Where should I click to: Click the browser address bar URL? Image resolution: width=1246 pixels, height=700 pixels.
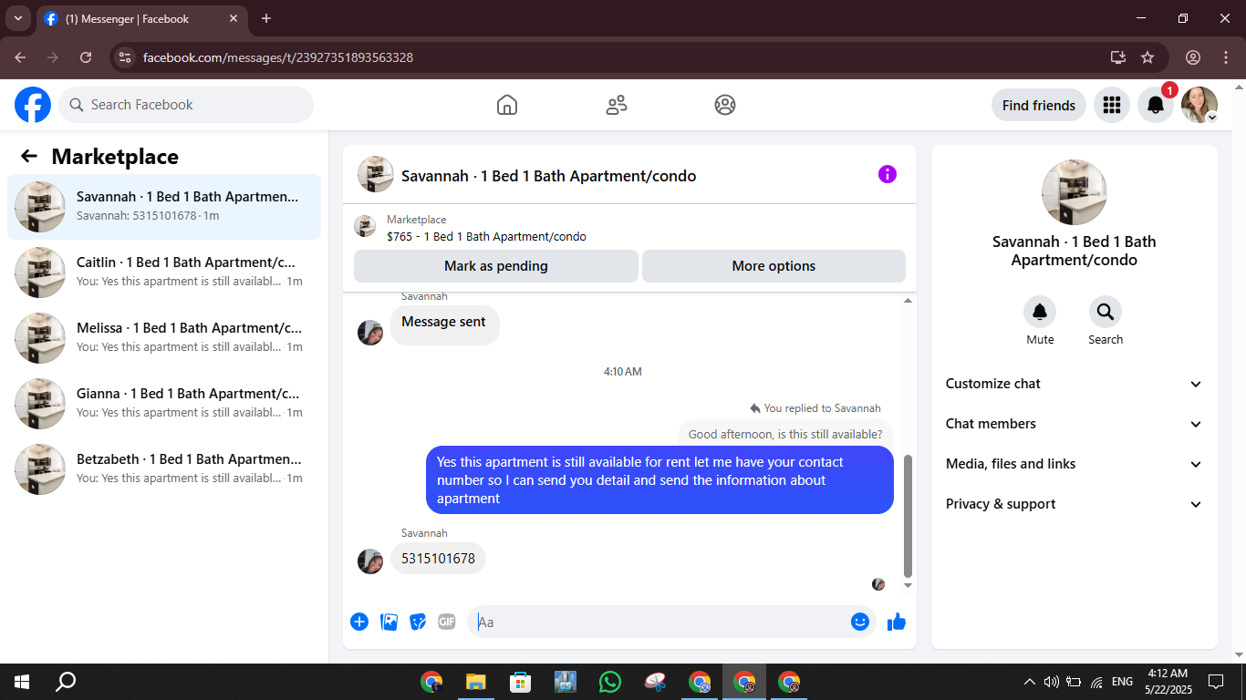pos(278,57)
